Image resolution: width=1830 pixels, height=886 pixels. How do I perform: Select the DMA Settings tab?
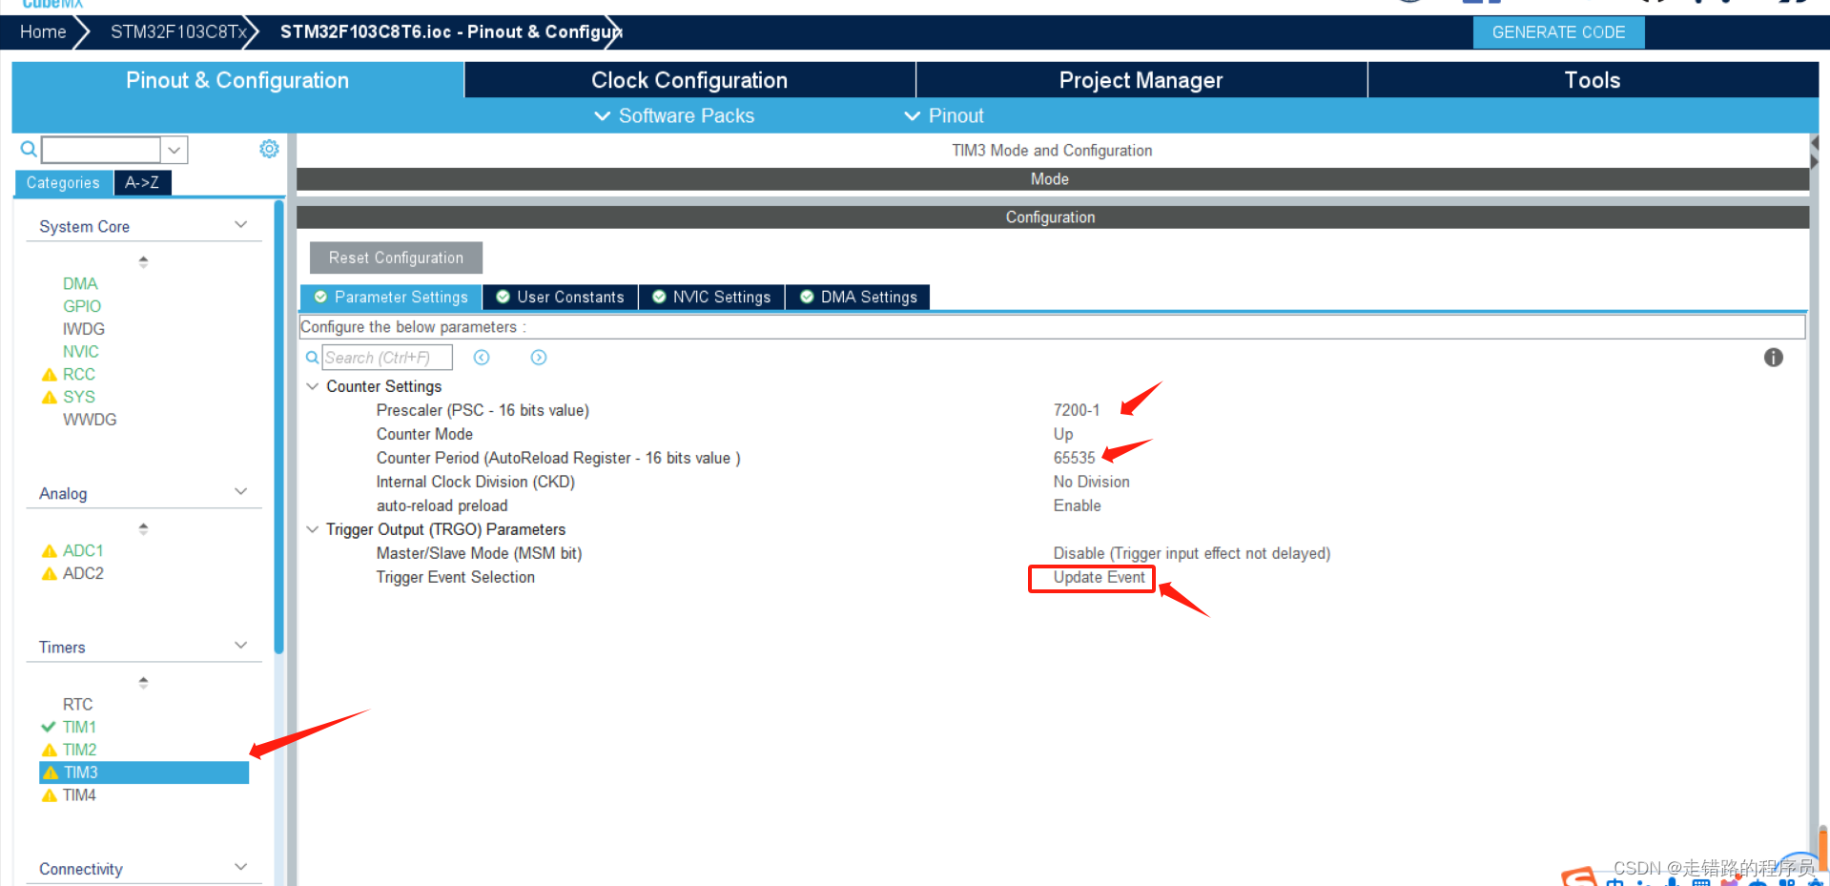pyautogui.click(x=857, y=297)
